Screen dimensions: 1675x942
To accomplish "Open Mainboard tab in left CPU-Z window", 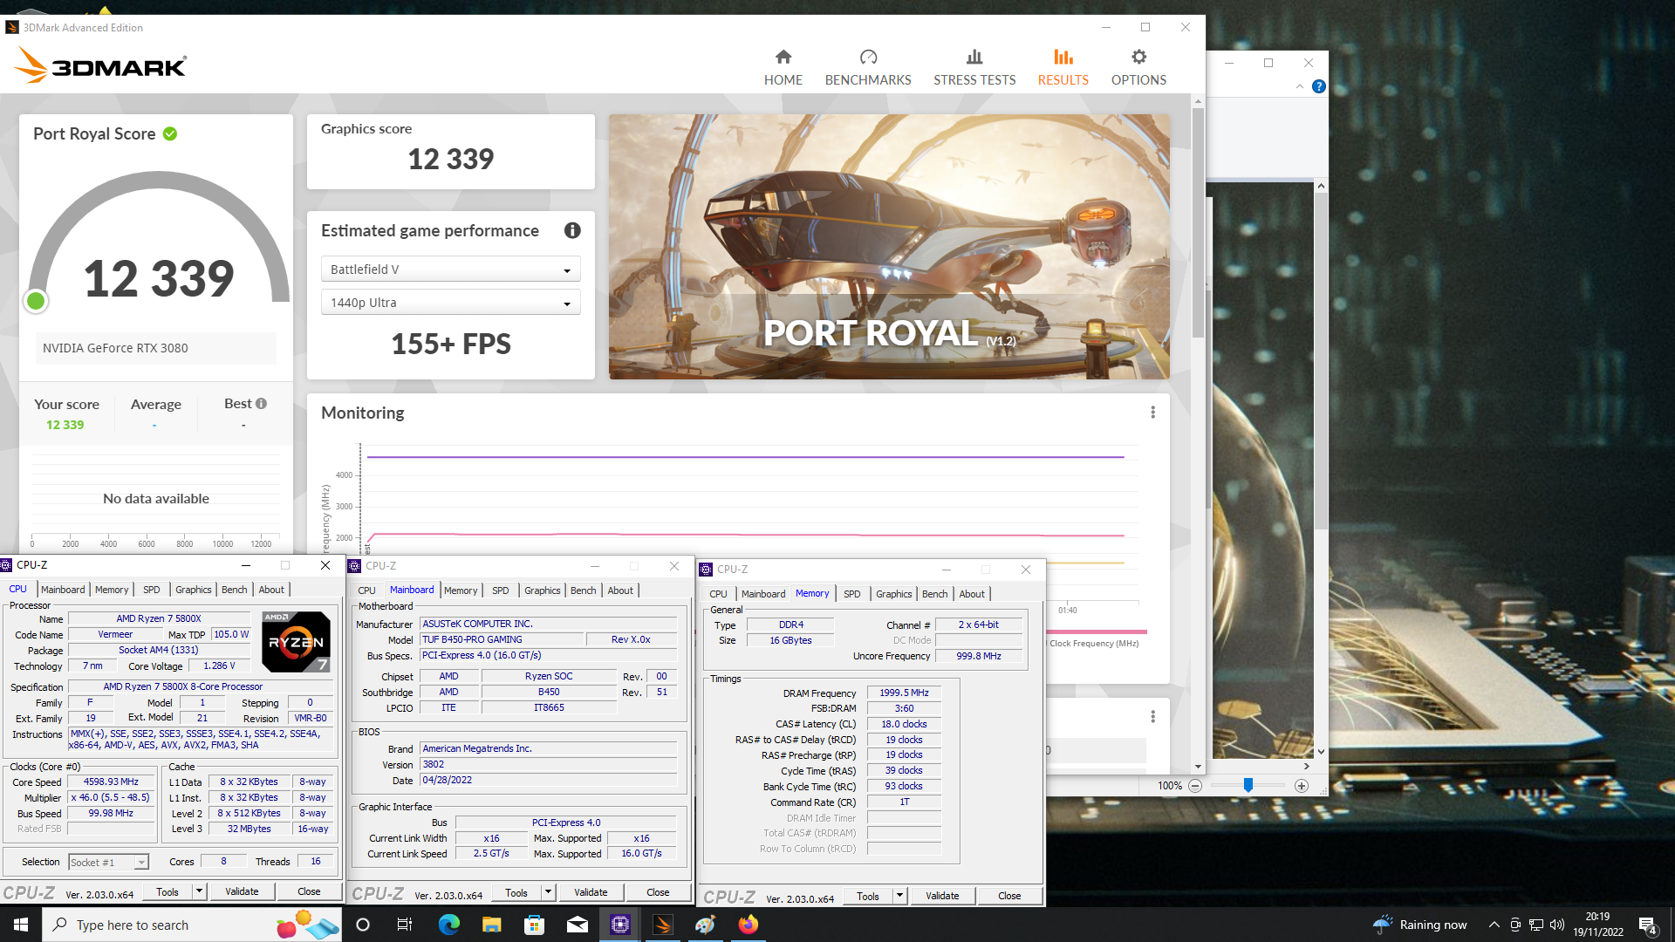I will click(63, 590).
